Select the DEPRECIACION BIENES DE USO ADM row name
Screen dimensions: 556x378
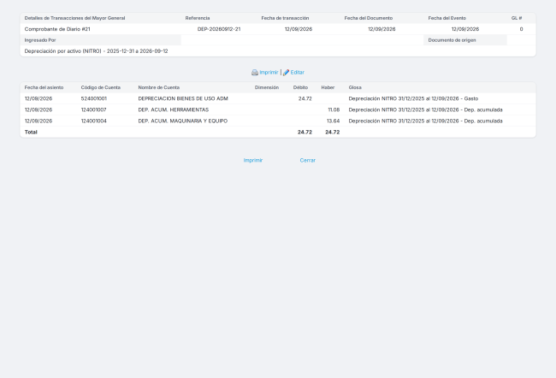pyautogui.click(x=183, y=98)
